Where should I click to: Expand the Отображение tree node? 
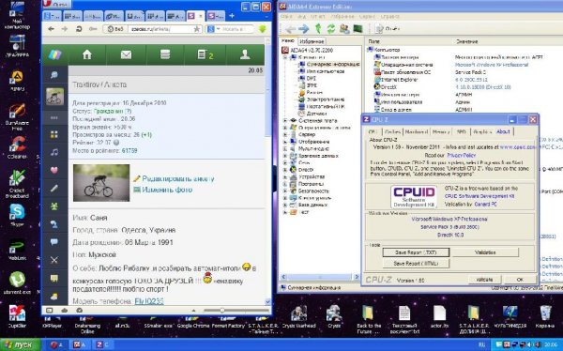pos(285,142)
